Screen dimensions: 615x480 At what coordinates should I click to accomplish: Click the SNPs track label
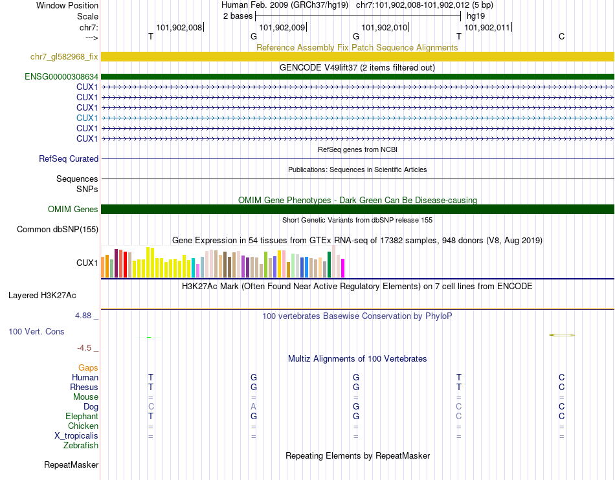coord(87,189)
